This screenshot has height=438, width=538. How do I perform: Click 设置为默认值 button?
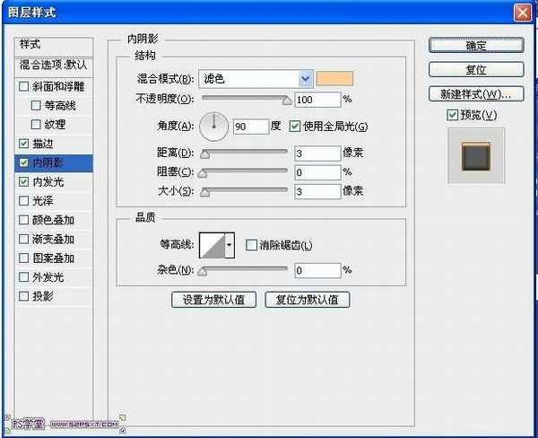coord(213,300)
